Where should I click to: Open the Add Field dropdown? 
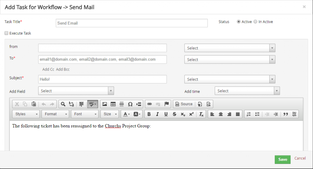click(x=76, y=91)
